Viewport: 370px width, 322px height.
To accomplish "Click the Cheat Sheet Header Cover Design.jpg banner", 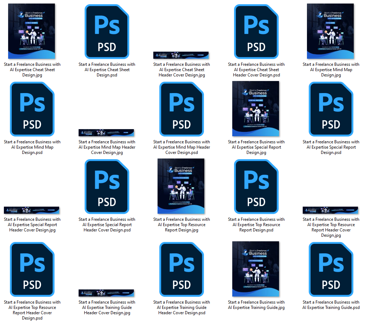I will pyautogui.click(x=181, y=55).
